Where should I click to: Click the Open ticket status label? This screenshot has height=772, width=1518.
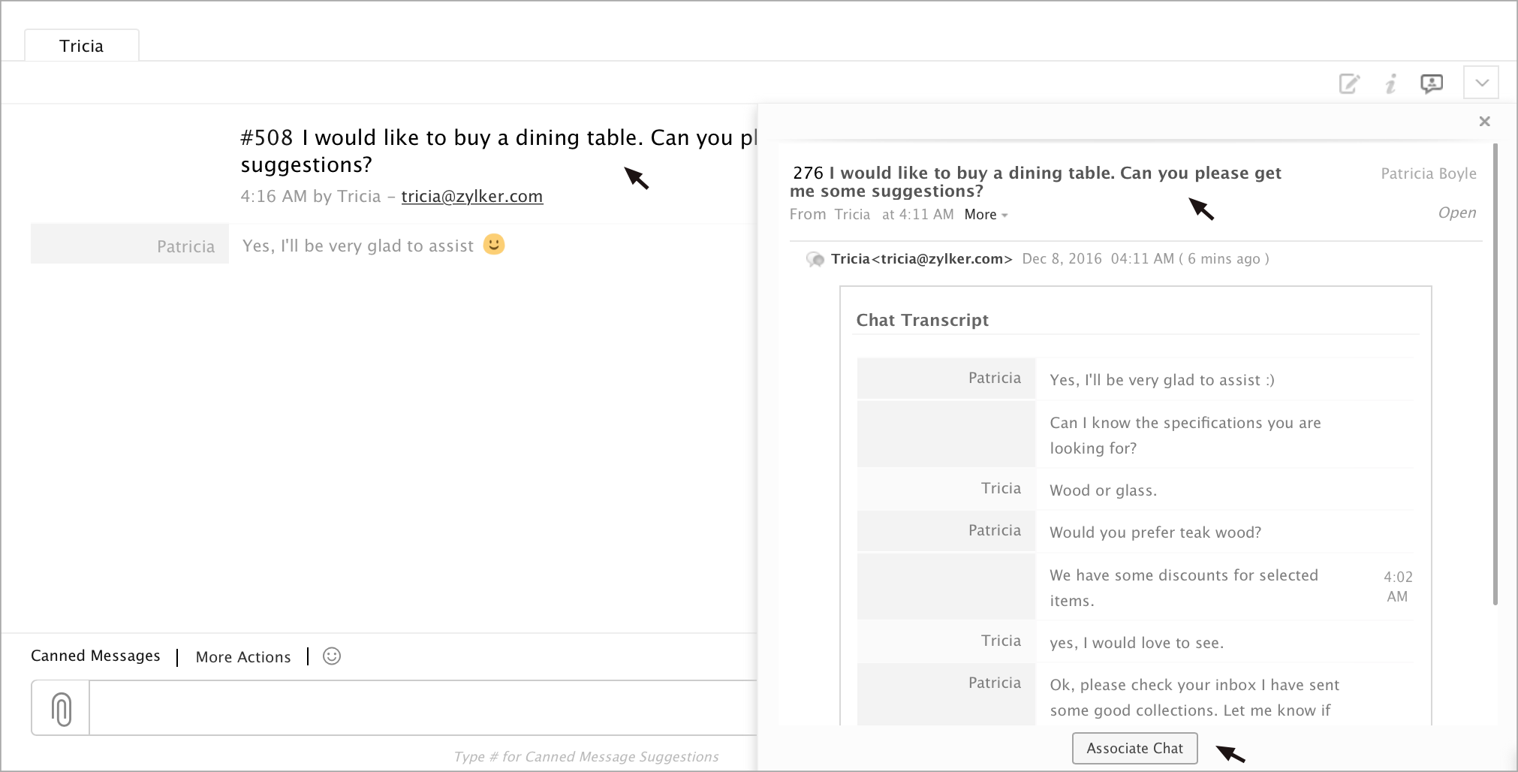pyautogui.click(x=1456, y=213)
